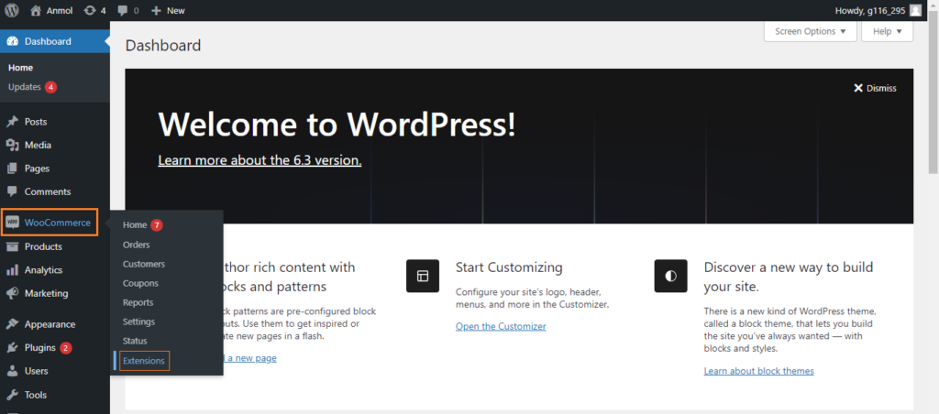
Task: Click the X icon beside Dismiss
Action: click(x=857, y=88)
